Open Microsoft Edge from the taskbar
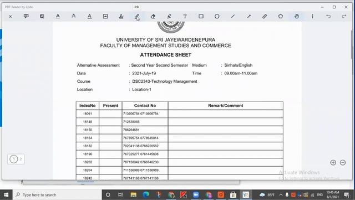355x200 pixels. (146, 195)
